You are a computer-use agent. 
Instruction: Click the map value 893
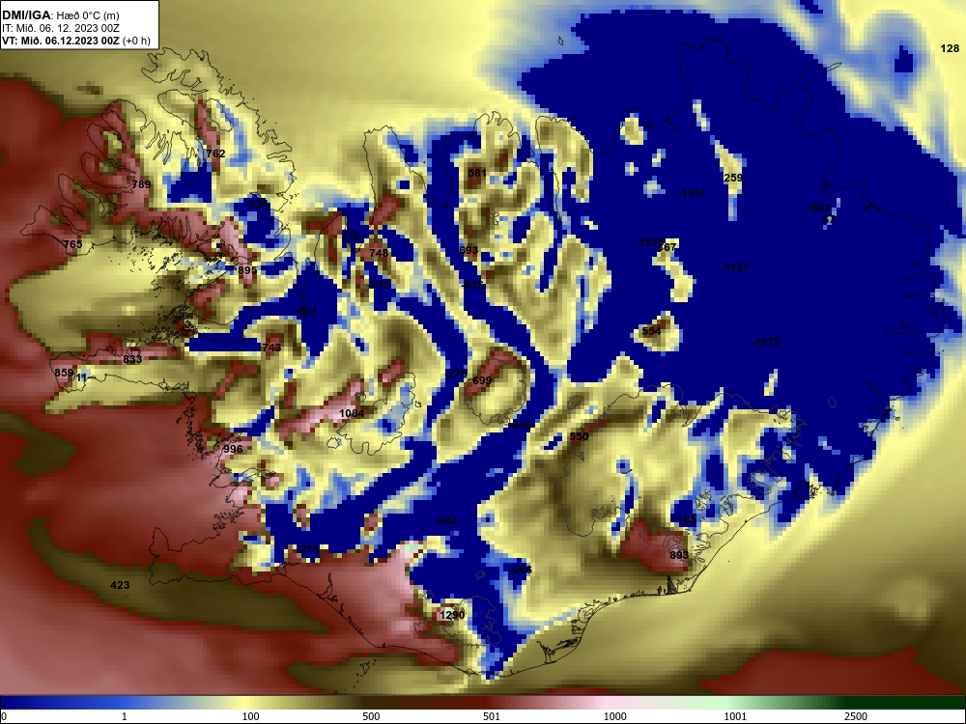pyautogui.click(x=679, y=555)
